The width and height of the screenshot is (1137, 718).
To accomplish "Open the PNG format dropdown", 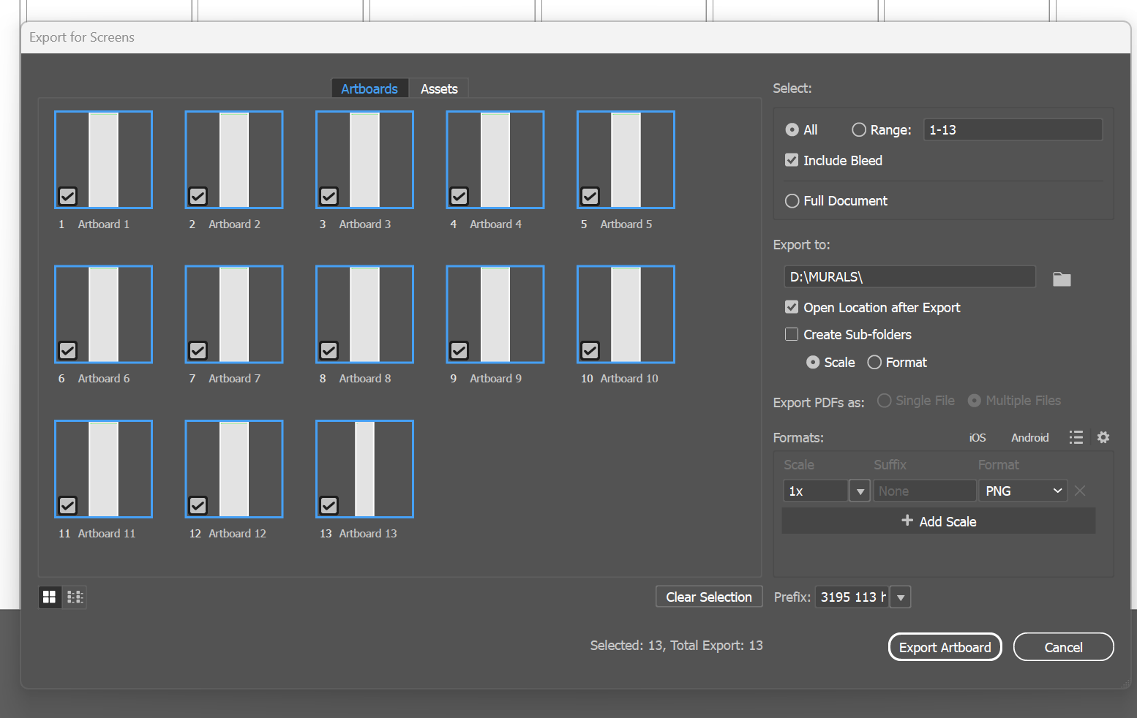I will (1023, 491).
